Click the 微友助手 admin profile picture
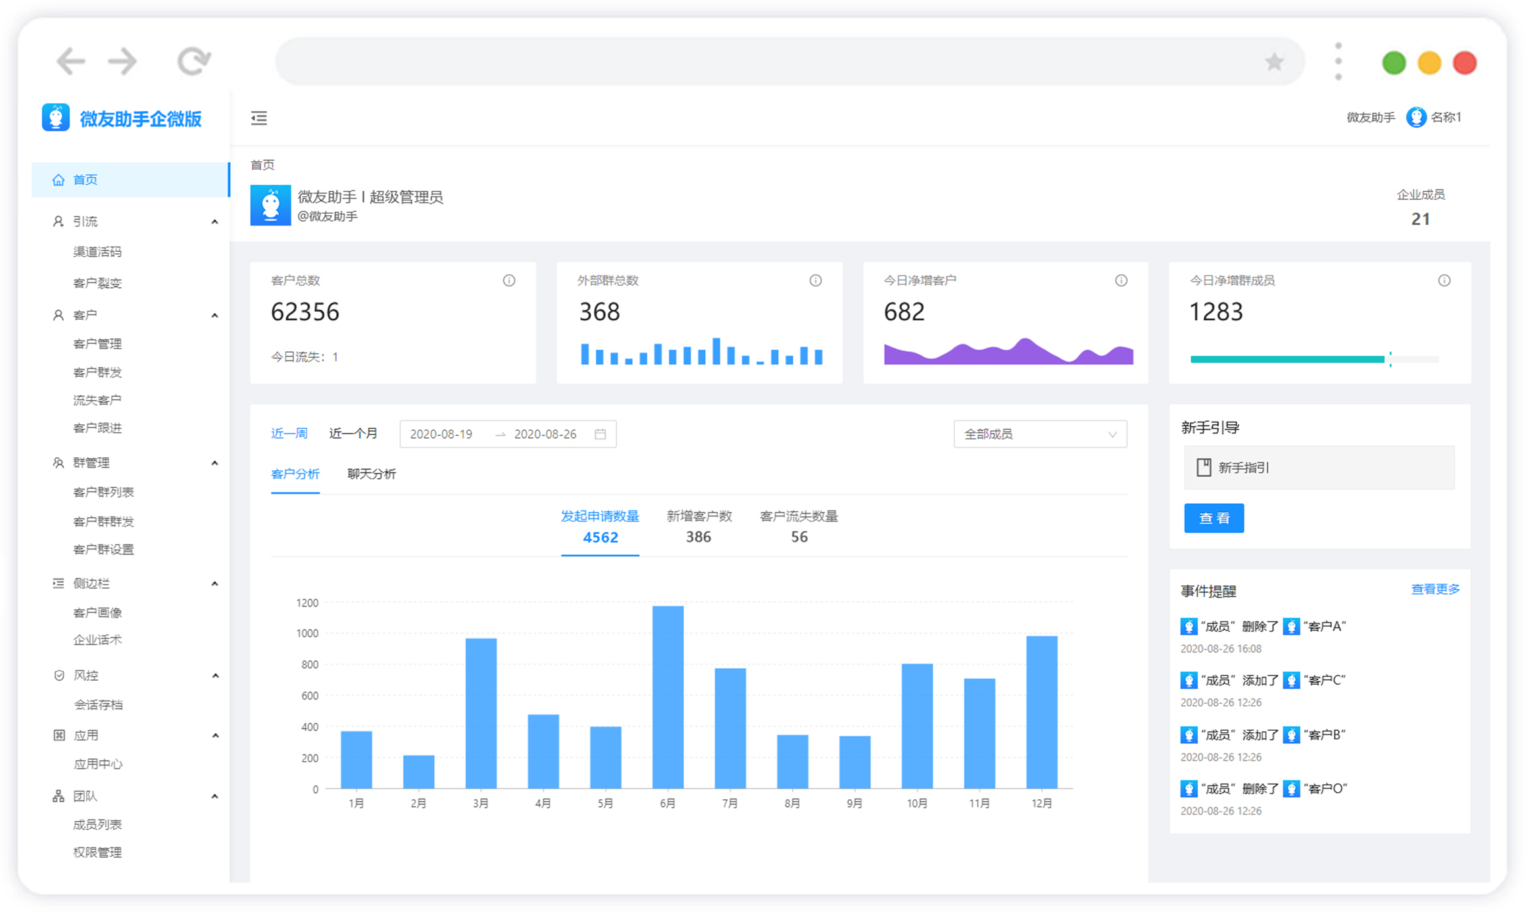 click(x=270, y=205)
